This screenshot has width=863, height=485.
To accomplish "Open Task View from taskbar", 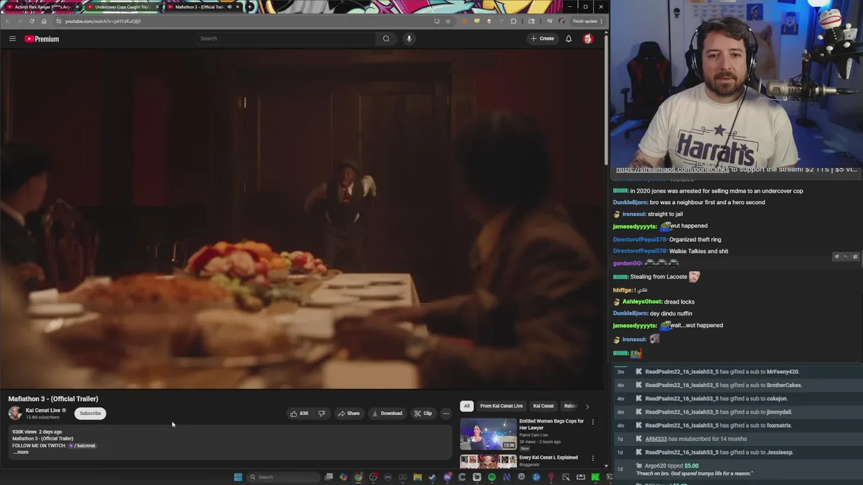I will (x=328, y=477).
